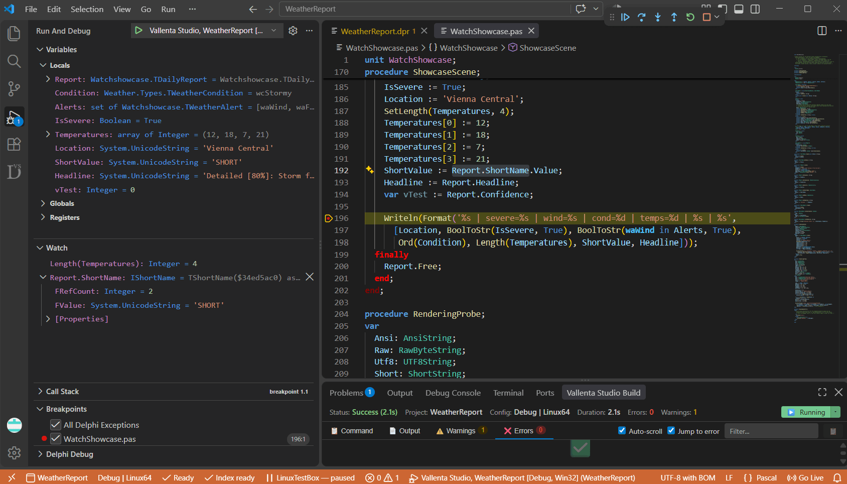Open the Extensions view
Screen dimensions: 847x484
coord(14,145)
